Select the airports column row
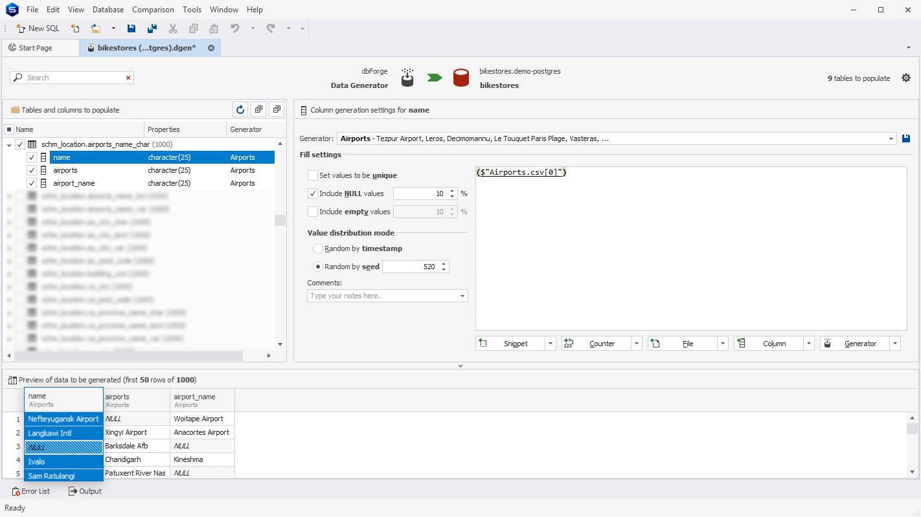This screenshot has height=517, width=921. click(162, 170)
